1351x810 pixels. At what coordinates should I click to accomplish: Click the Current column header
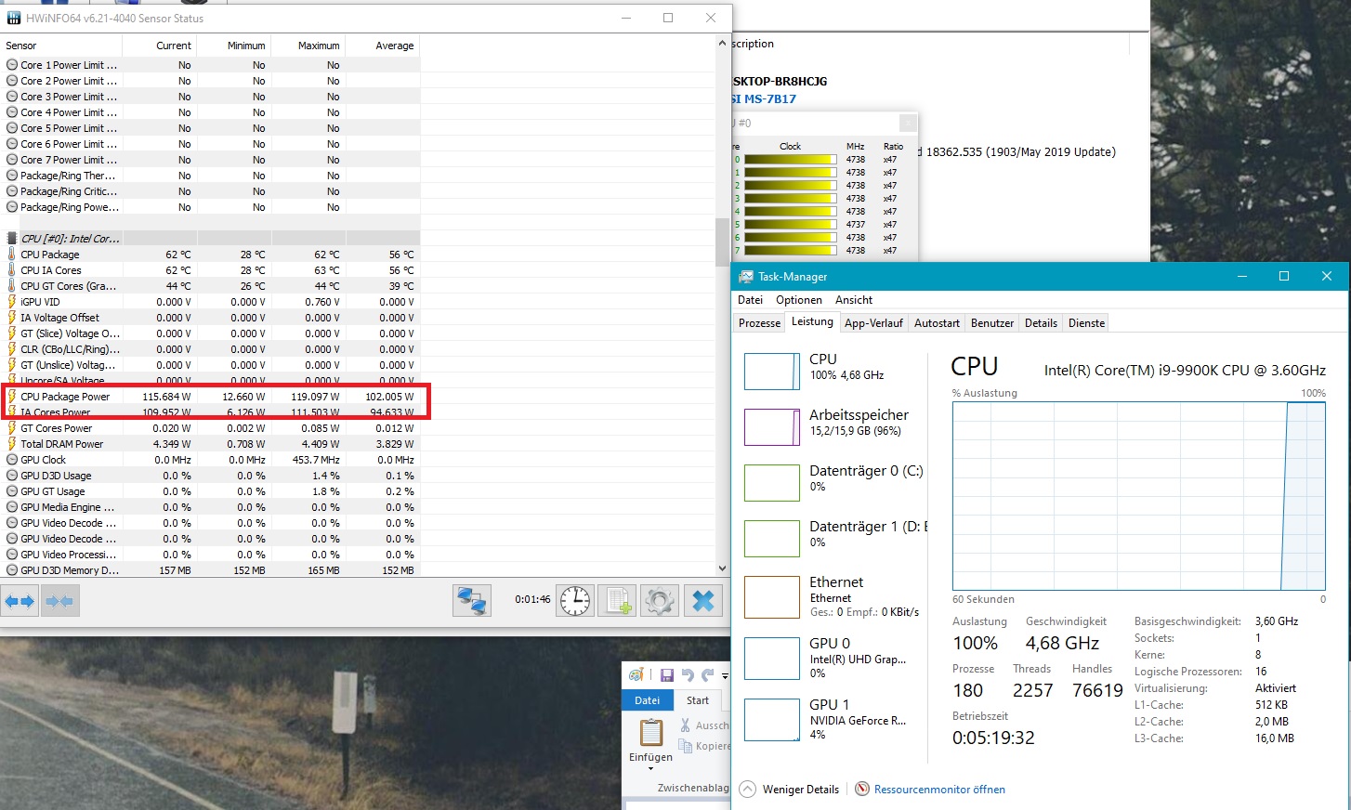pos(160,46)
